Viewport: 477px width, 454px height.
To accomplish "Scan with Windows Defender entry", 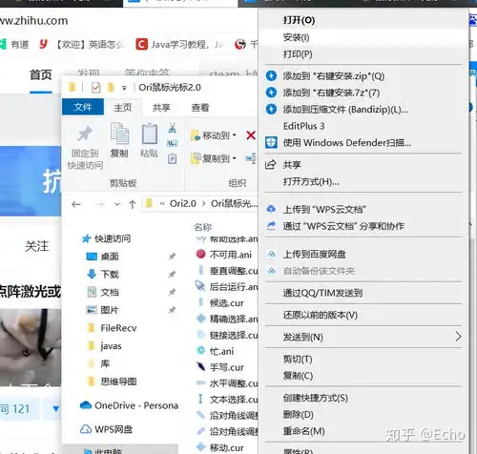I will (347, 143).
